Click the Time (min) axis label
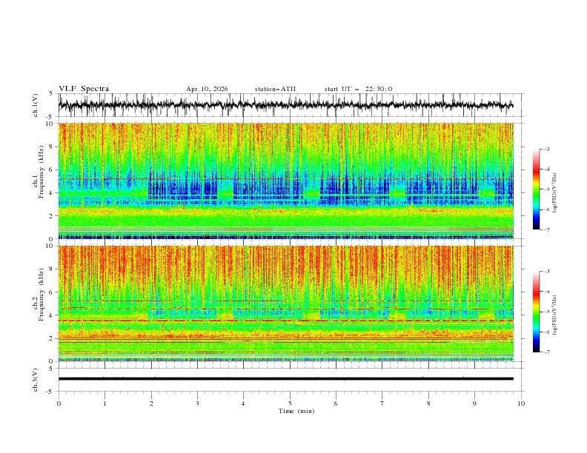 pyautogui.click(x=296, y=411)
